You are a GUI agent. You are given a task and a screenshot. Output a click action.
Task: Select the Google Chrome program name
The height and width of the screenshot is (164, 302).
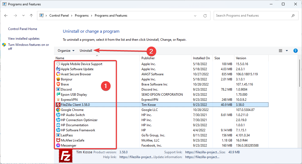[x=72, y=110]
